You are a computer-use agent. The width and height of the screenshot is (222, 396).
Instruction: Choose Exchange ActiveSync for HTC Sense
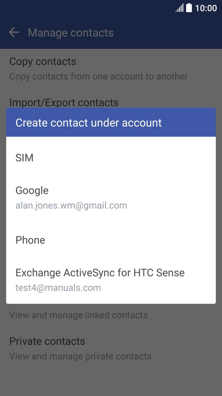pos(100,273)
